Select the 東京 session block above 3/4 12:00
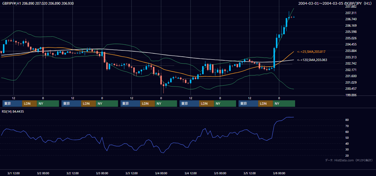The width and height of the screenshot is (376, 176). click(x=189, y=104)
